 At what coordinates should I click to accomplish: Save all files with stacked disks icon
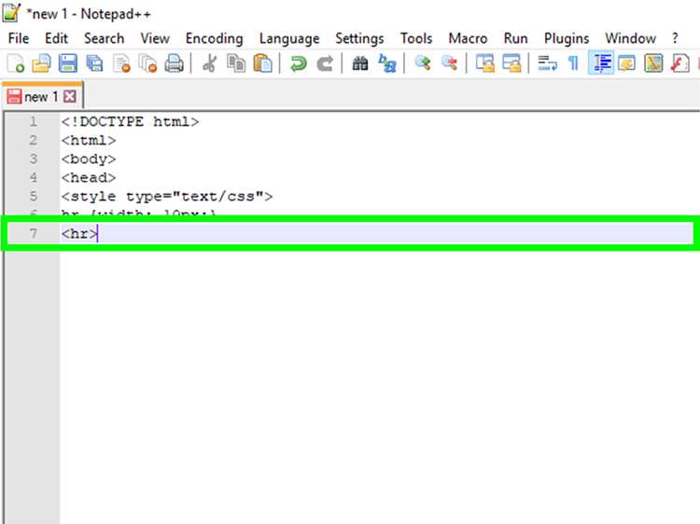coord(94,63)
